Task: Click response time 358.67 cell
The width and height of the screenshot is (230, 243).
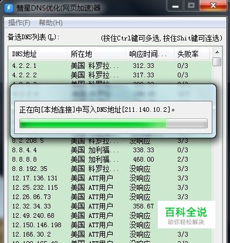Action: (x=143, y=206)
